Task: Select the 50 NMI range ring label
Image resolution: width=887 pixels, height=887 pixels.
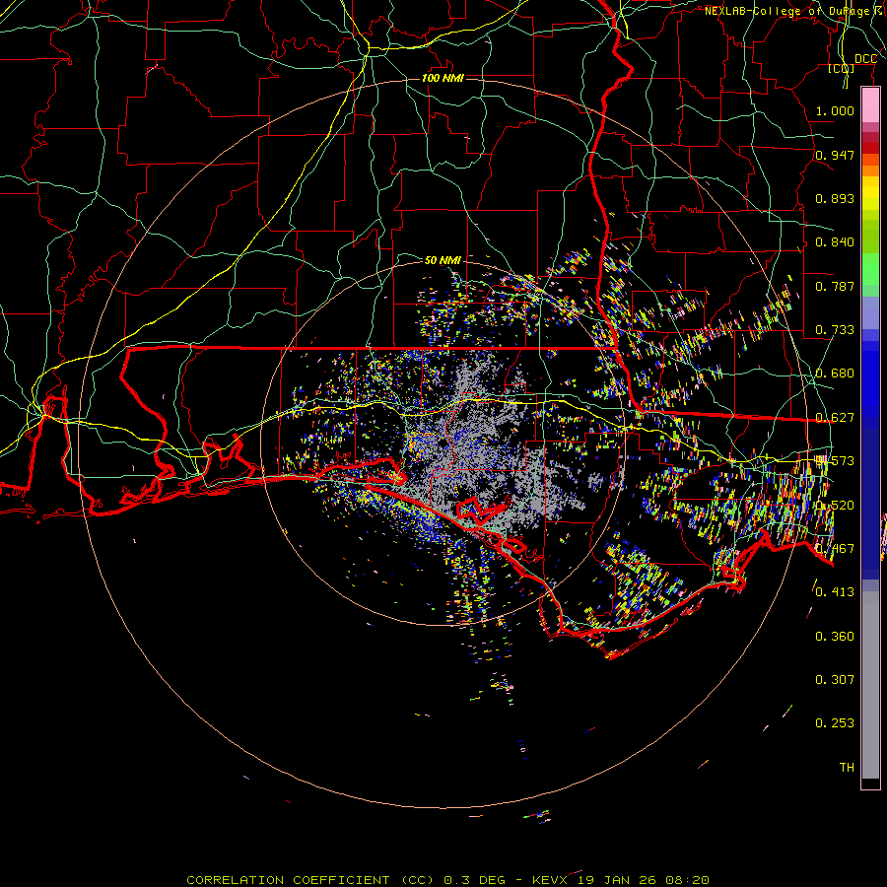Action: coord(443,260)
